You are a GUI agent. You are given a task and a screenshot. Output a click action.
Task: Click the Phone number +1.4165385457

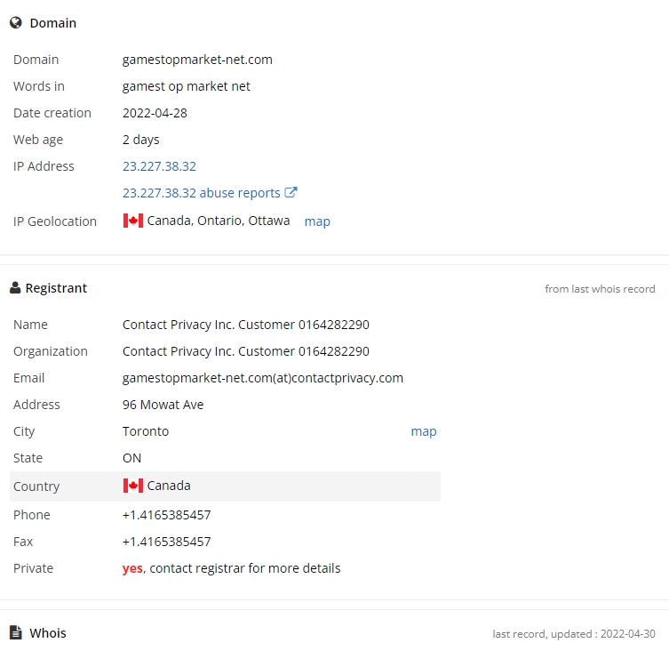(166, 515)
